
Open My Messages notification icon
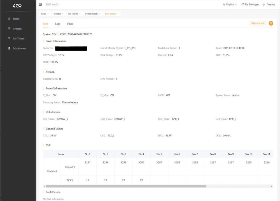(x=243, y=4)
